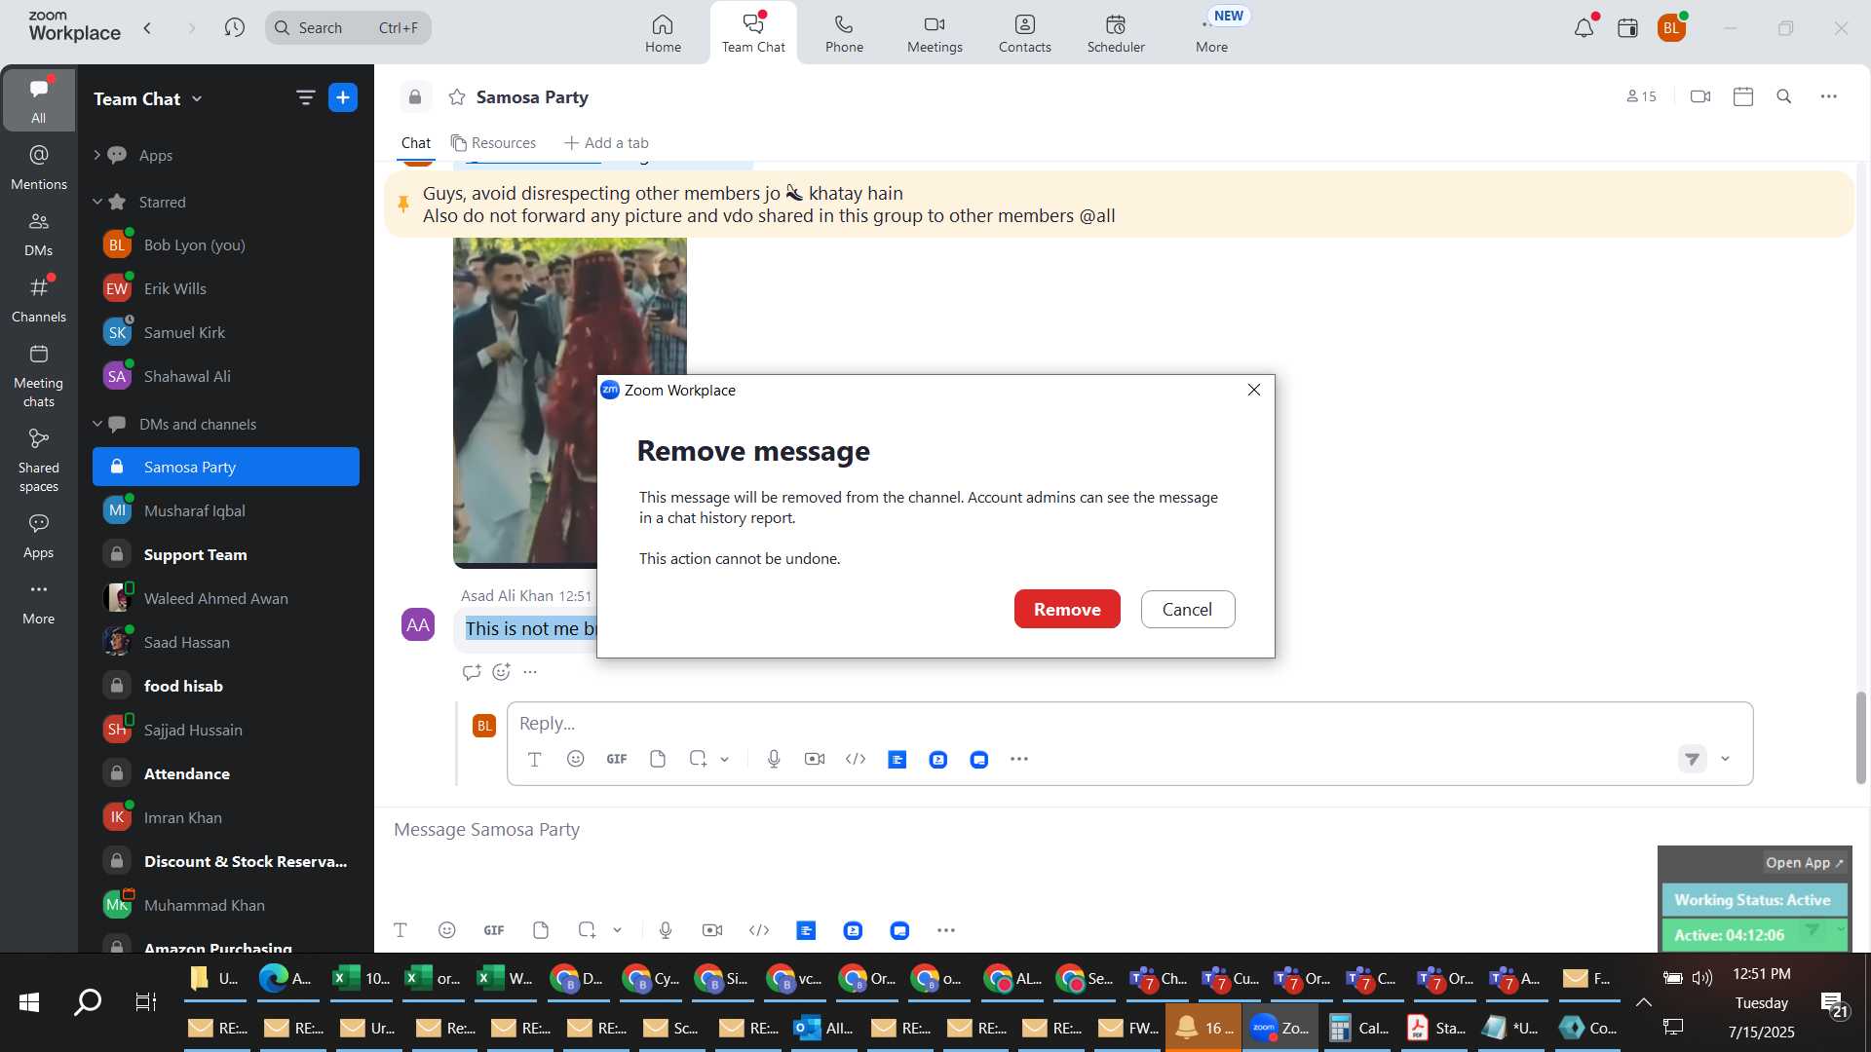The height and width of the screenshot is (1052, 1871).
Task: Click the reply-in-thread icon under the message
Action: click(x=472, y=672)
